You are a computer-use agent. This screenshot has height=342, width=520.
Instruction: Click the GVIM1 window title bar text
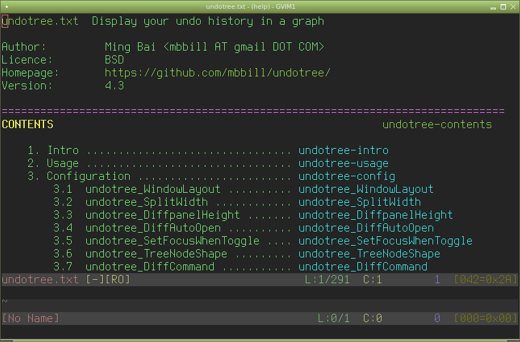(x=251, y=6)
